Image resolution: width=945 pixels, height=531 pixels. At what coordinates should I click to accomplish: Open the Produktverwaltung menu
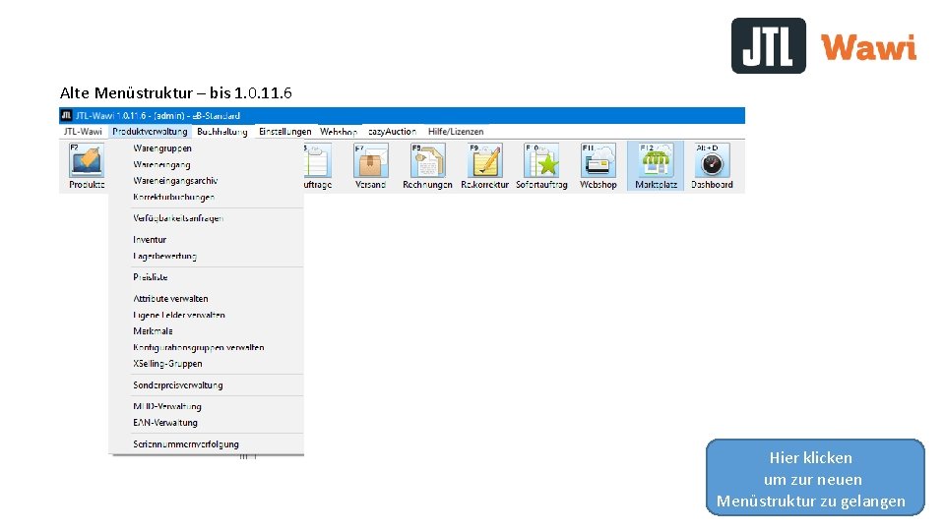(150, 131)
